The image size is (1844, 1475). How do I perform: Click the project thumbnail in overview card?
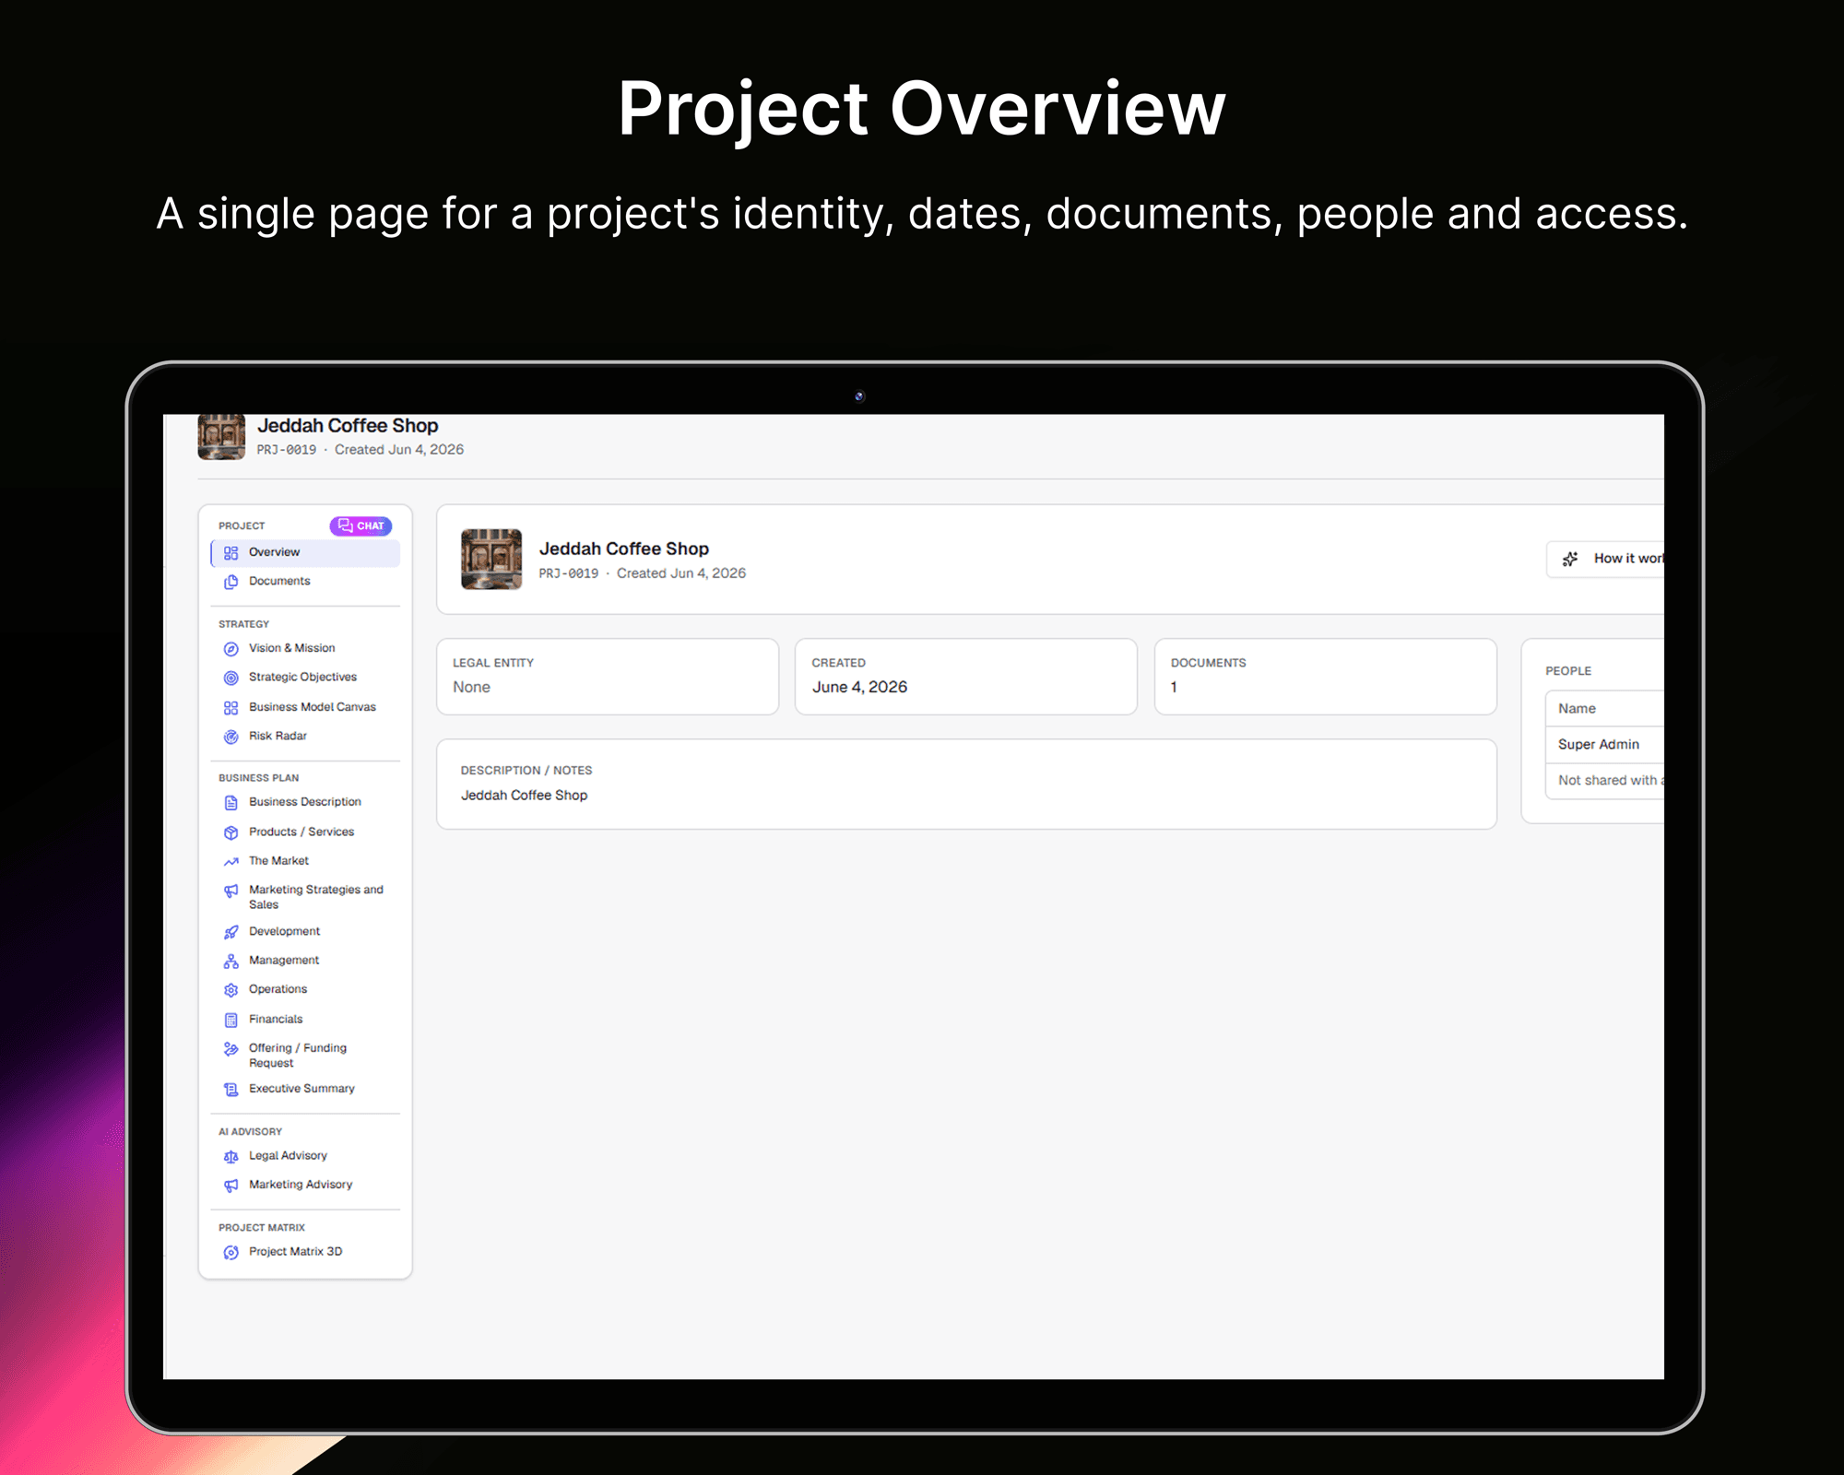(x=491, y=560)
